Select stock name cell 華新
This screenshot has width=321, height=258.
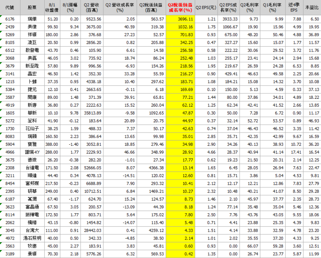pyautogui.click(x=32, y=113)
